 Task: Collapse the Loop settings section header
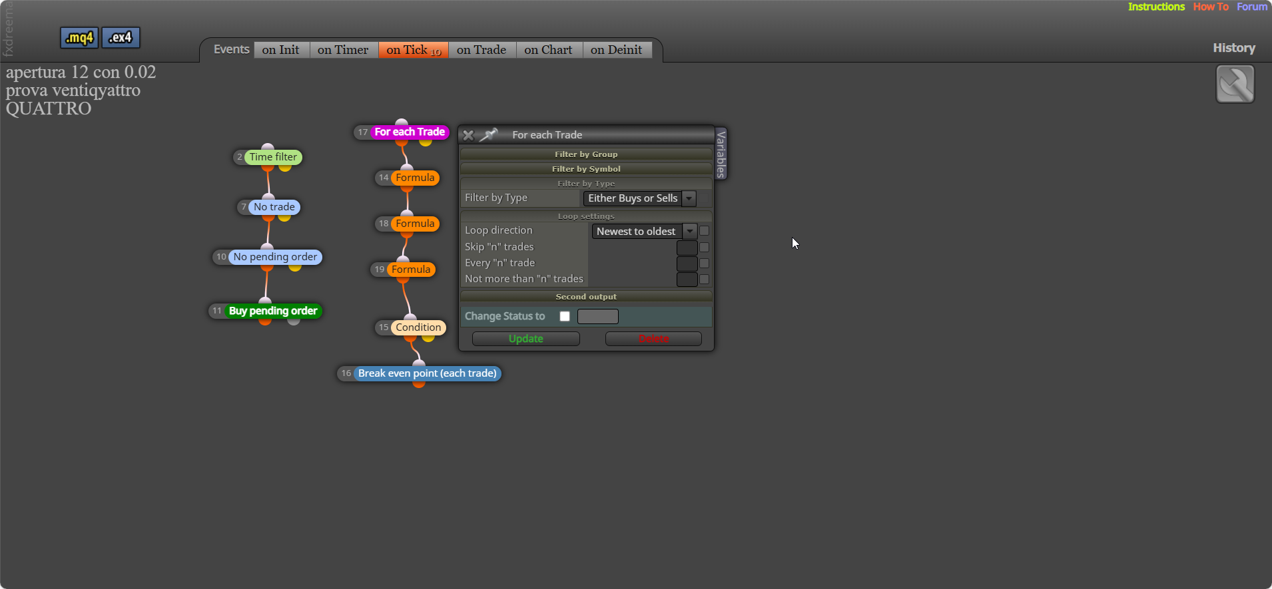[586, 216]
